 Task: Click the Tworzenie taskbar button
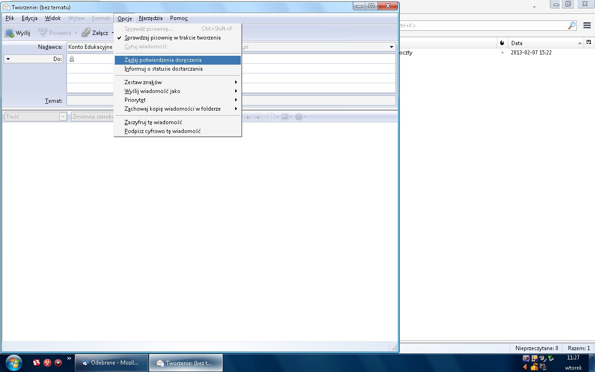(186, 363)
